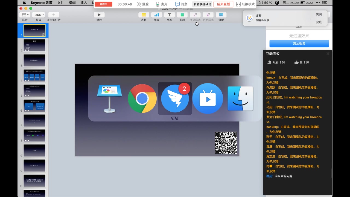Close the 互动面板 interaction panel
The height and width of the screenshot is (197, 350).
click(328, 54)
